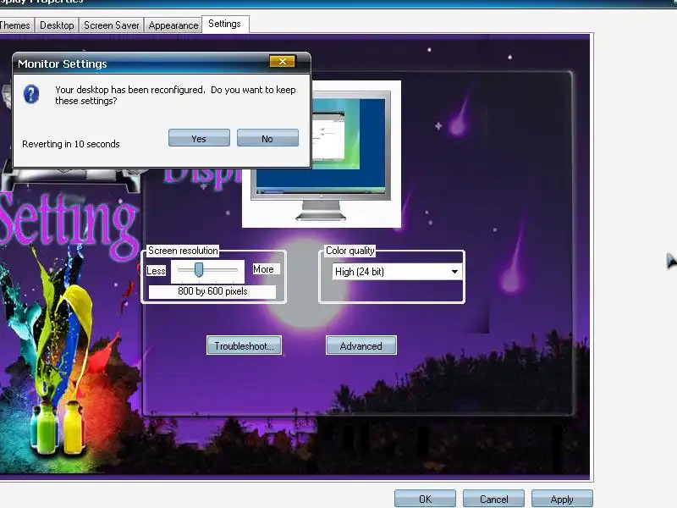This screenshot has width=677, height=508.
Task: Click the screen resolution slider handle
Action: pyautogui.click(x=199, y=269)
